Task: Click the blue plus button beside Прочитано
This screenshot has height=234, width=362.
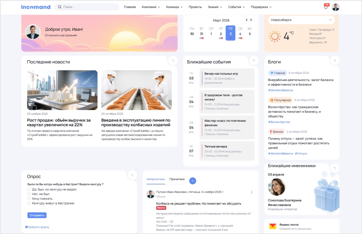Action: pos(192,181)
